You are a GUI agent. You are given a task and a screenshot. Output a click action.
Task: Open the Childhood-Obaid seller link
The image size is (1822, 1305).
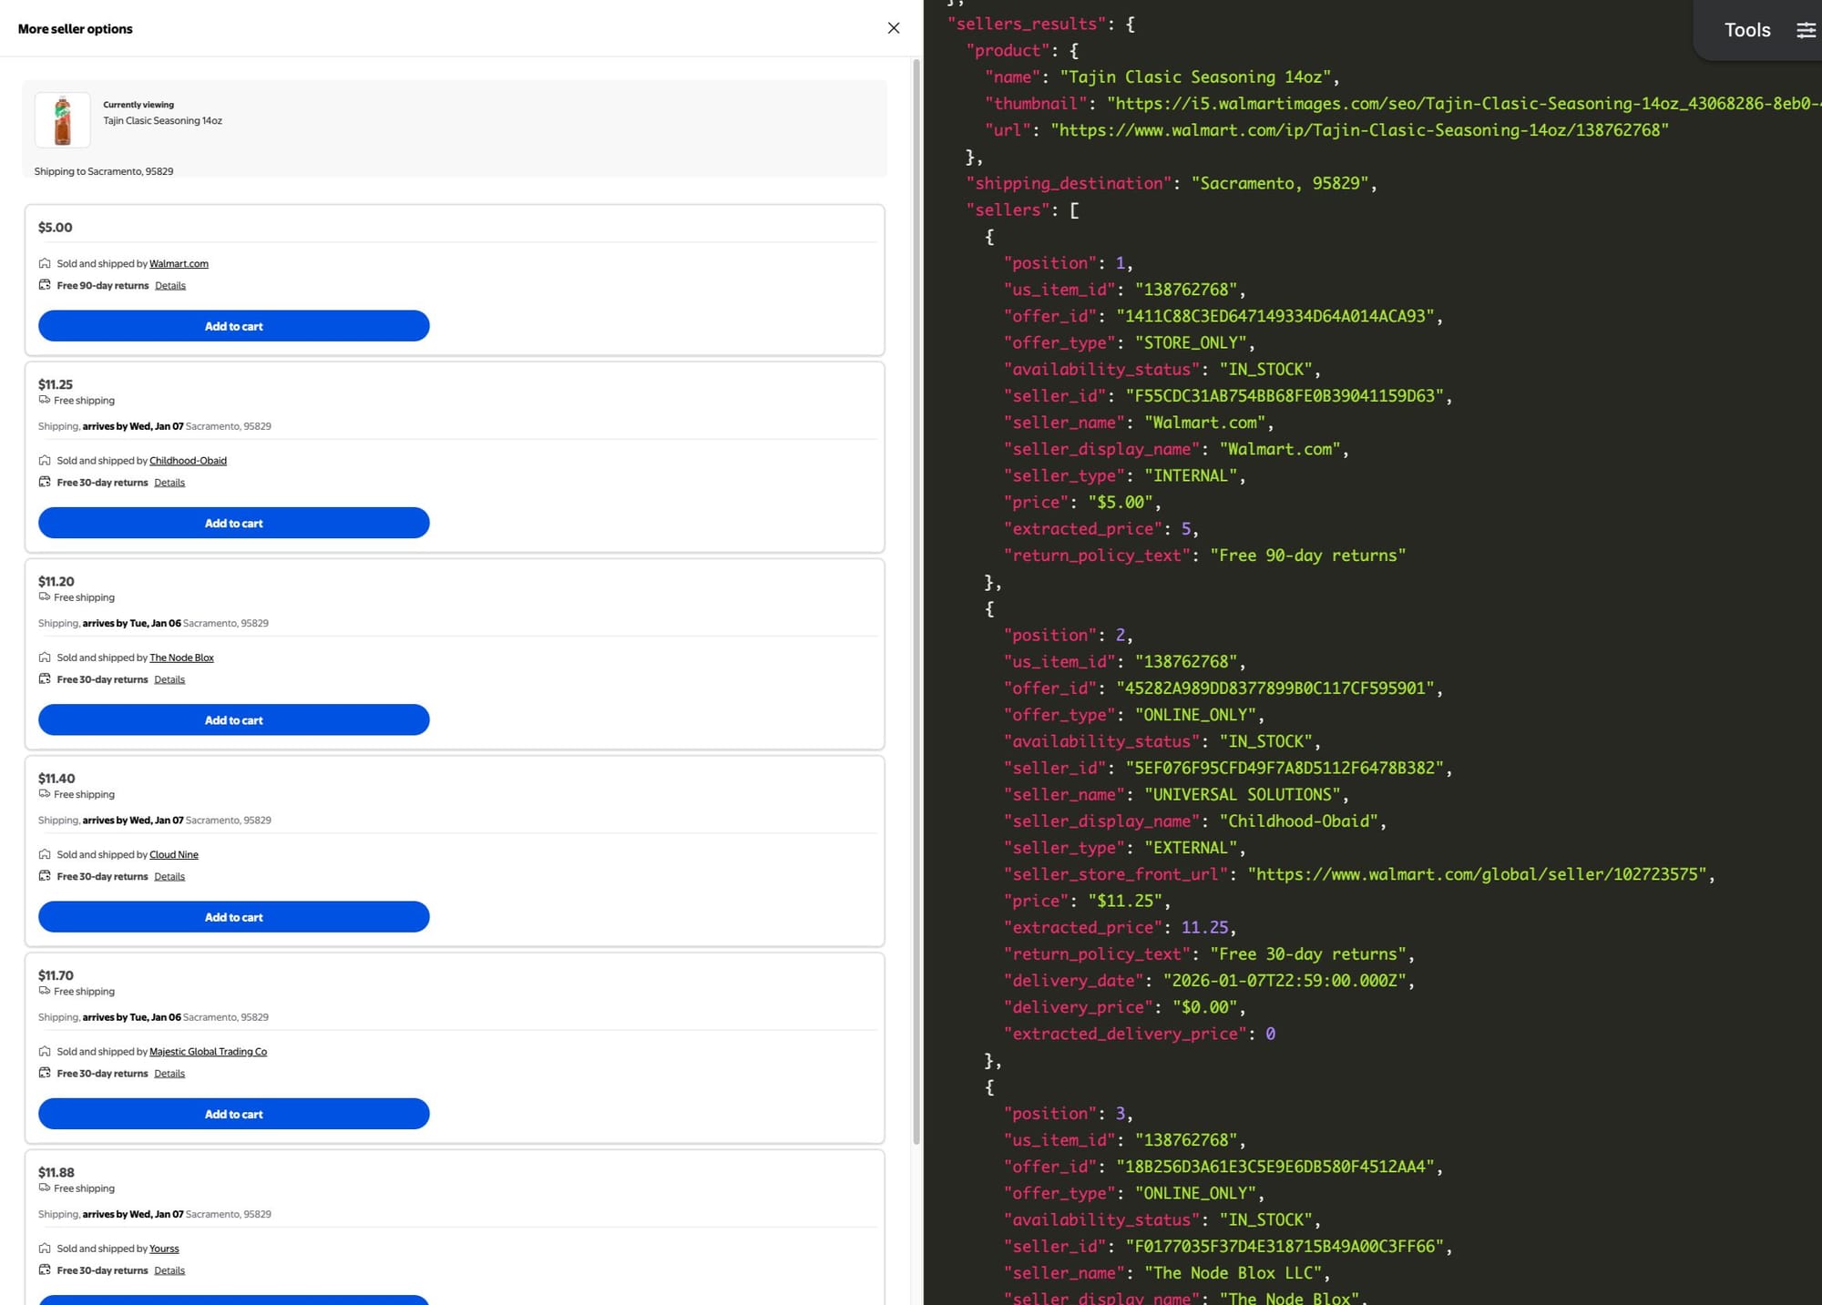click(x=188, y=461)
